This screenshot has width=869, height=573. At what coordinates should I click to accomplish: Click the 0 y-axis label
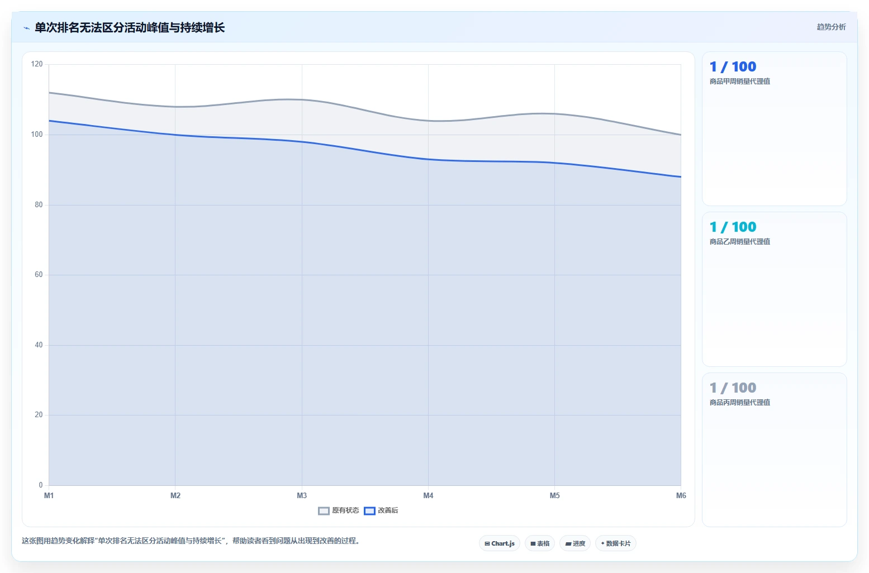[41, 485]
